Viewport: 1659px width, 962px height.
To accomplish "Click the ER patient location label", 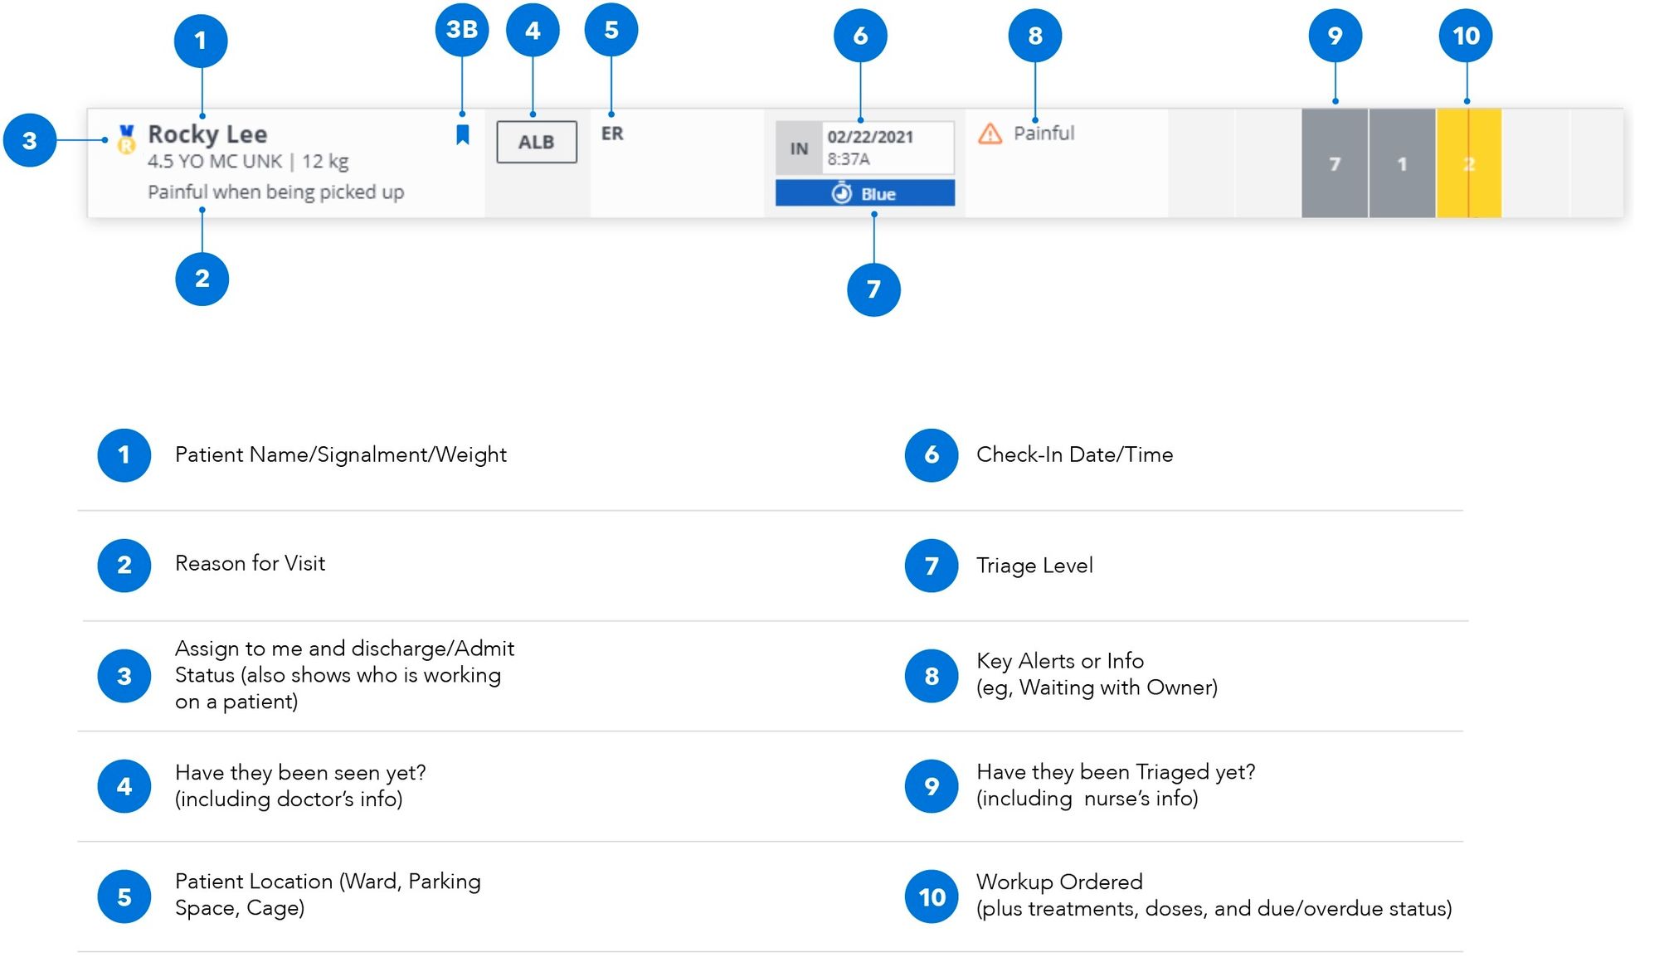I will pyautogui.click(x=612, y=134).
